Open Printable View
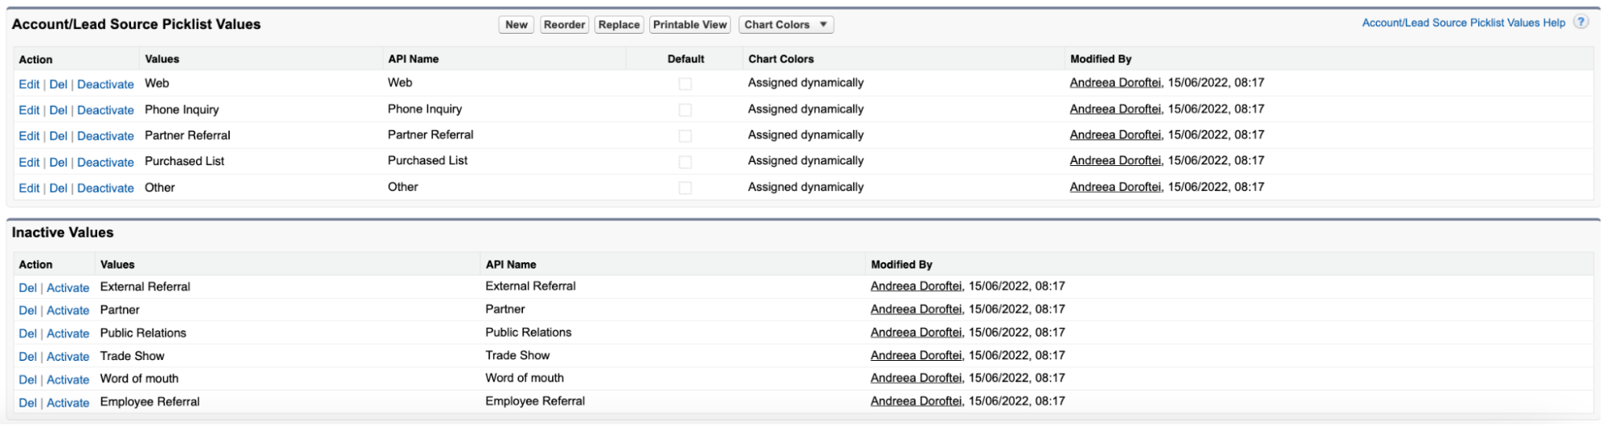 pos(690,25)
